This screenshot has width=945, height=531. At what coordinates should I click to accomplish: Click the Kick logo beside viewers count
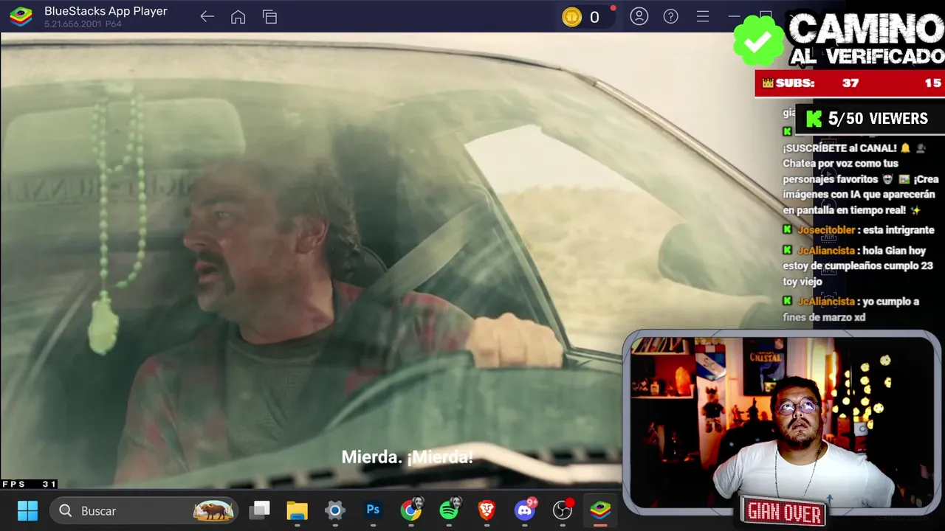[814, 119]
